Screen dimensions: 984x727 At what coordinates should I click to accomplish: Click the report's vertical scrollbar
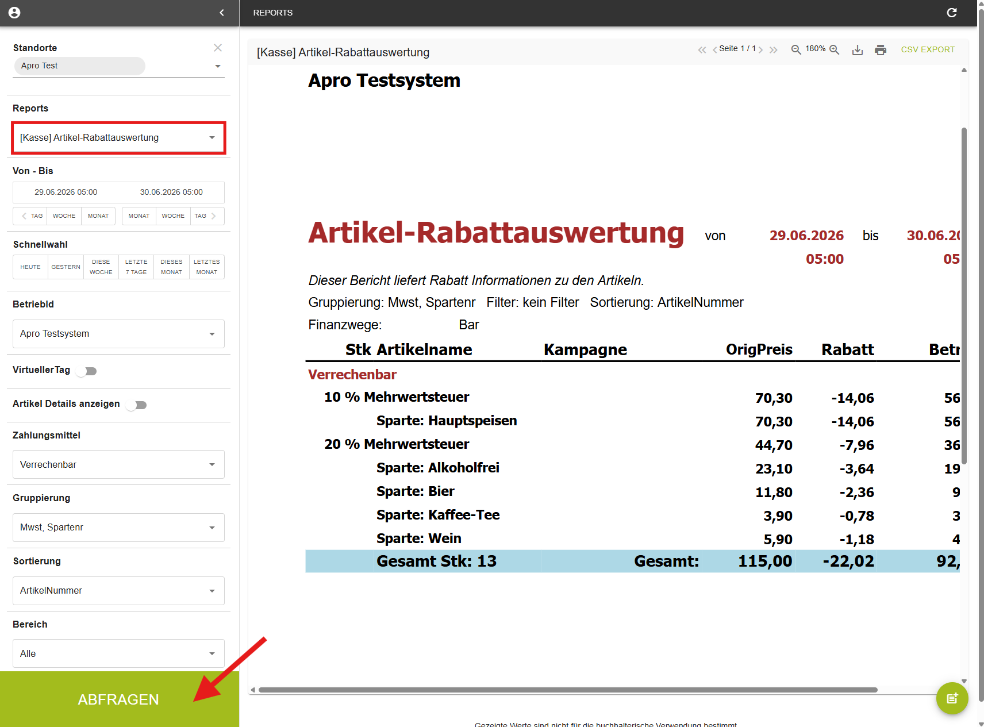[x=964, y=296]
